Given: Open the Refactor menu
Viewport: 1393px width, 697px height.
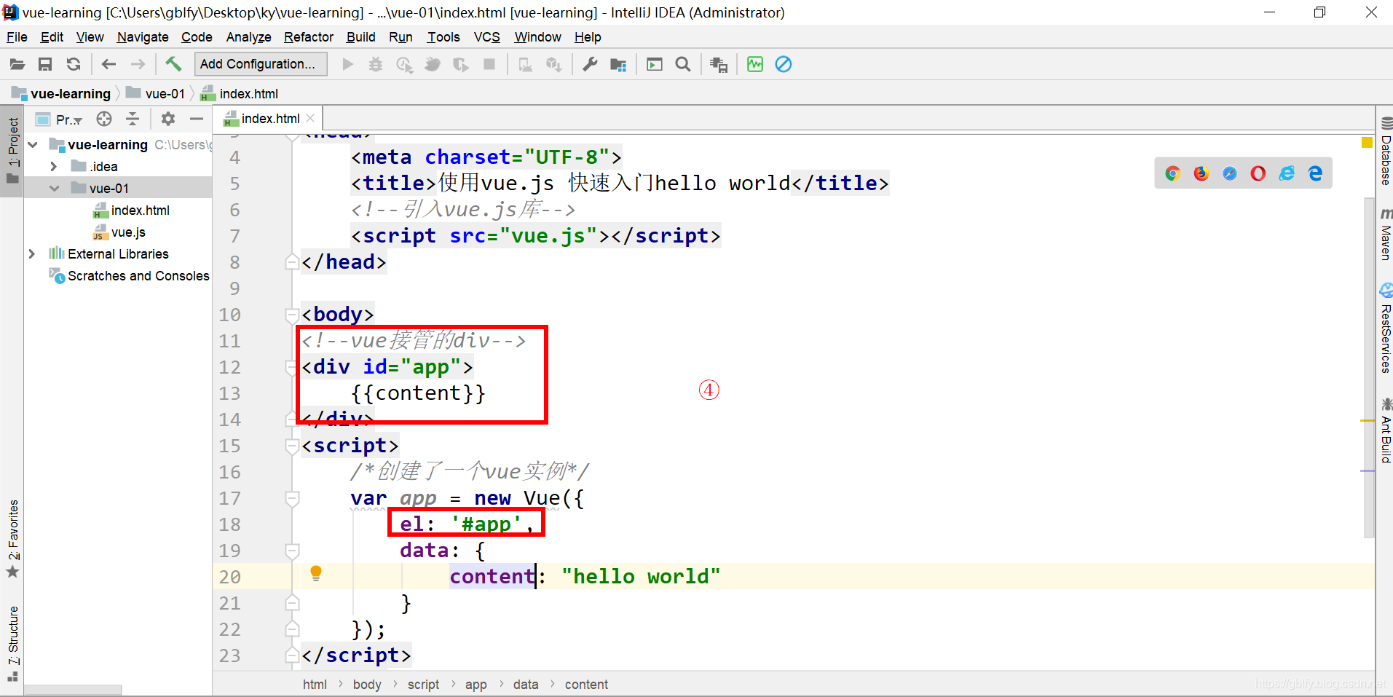Looking at the screenshot, I should pos(309,37).
